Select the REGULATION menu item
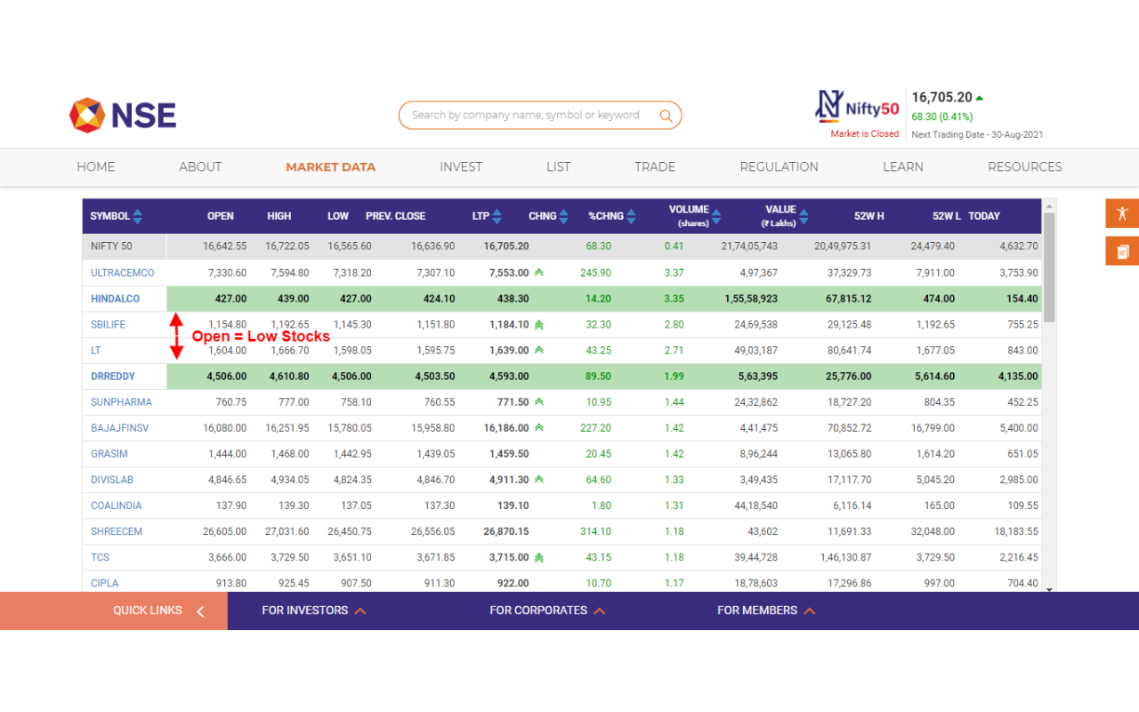The height and width of the screenshot is (712, 1139). [779, 166]
